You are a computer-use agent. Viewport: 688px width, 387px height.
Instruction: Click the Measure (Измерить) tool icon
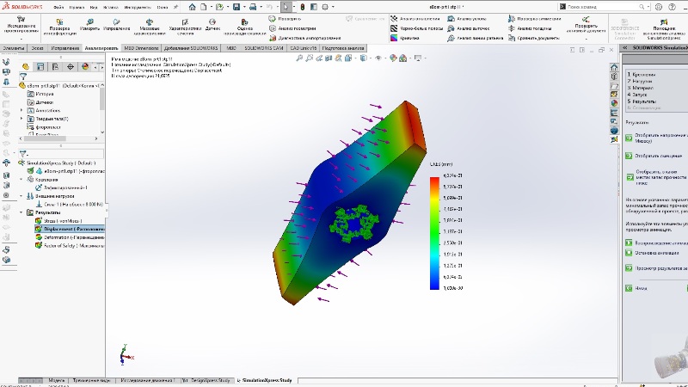(90, 21)
